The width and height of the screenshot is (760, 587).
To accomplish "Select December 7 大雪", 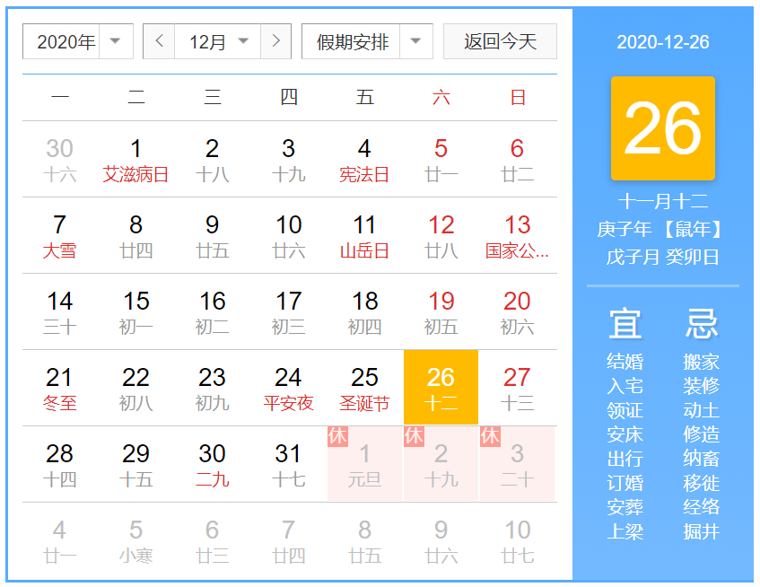I will click(59, 235).
